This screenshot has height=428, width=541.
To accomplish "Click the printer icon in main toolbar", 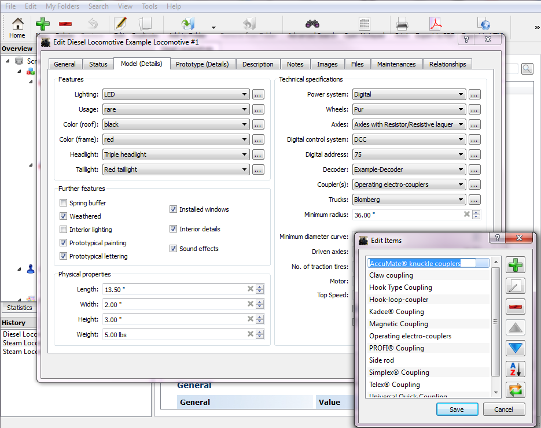I will [x=402, y=24].
